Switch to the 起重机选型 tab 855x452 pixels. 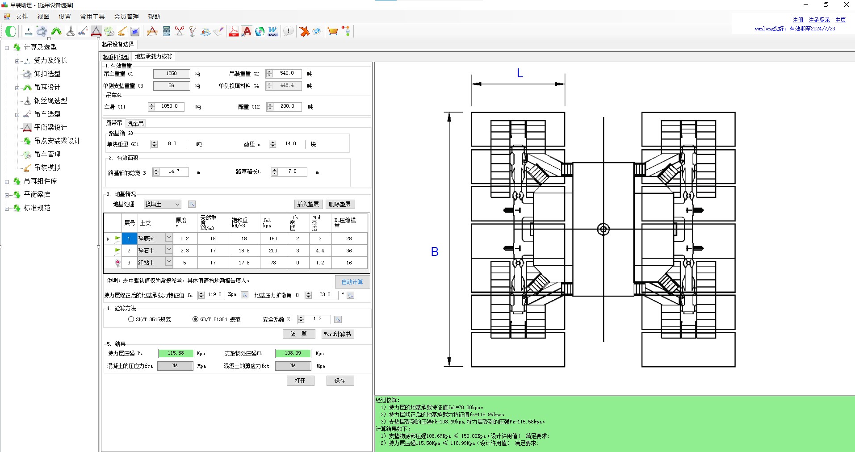click(116, 57)
